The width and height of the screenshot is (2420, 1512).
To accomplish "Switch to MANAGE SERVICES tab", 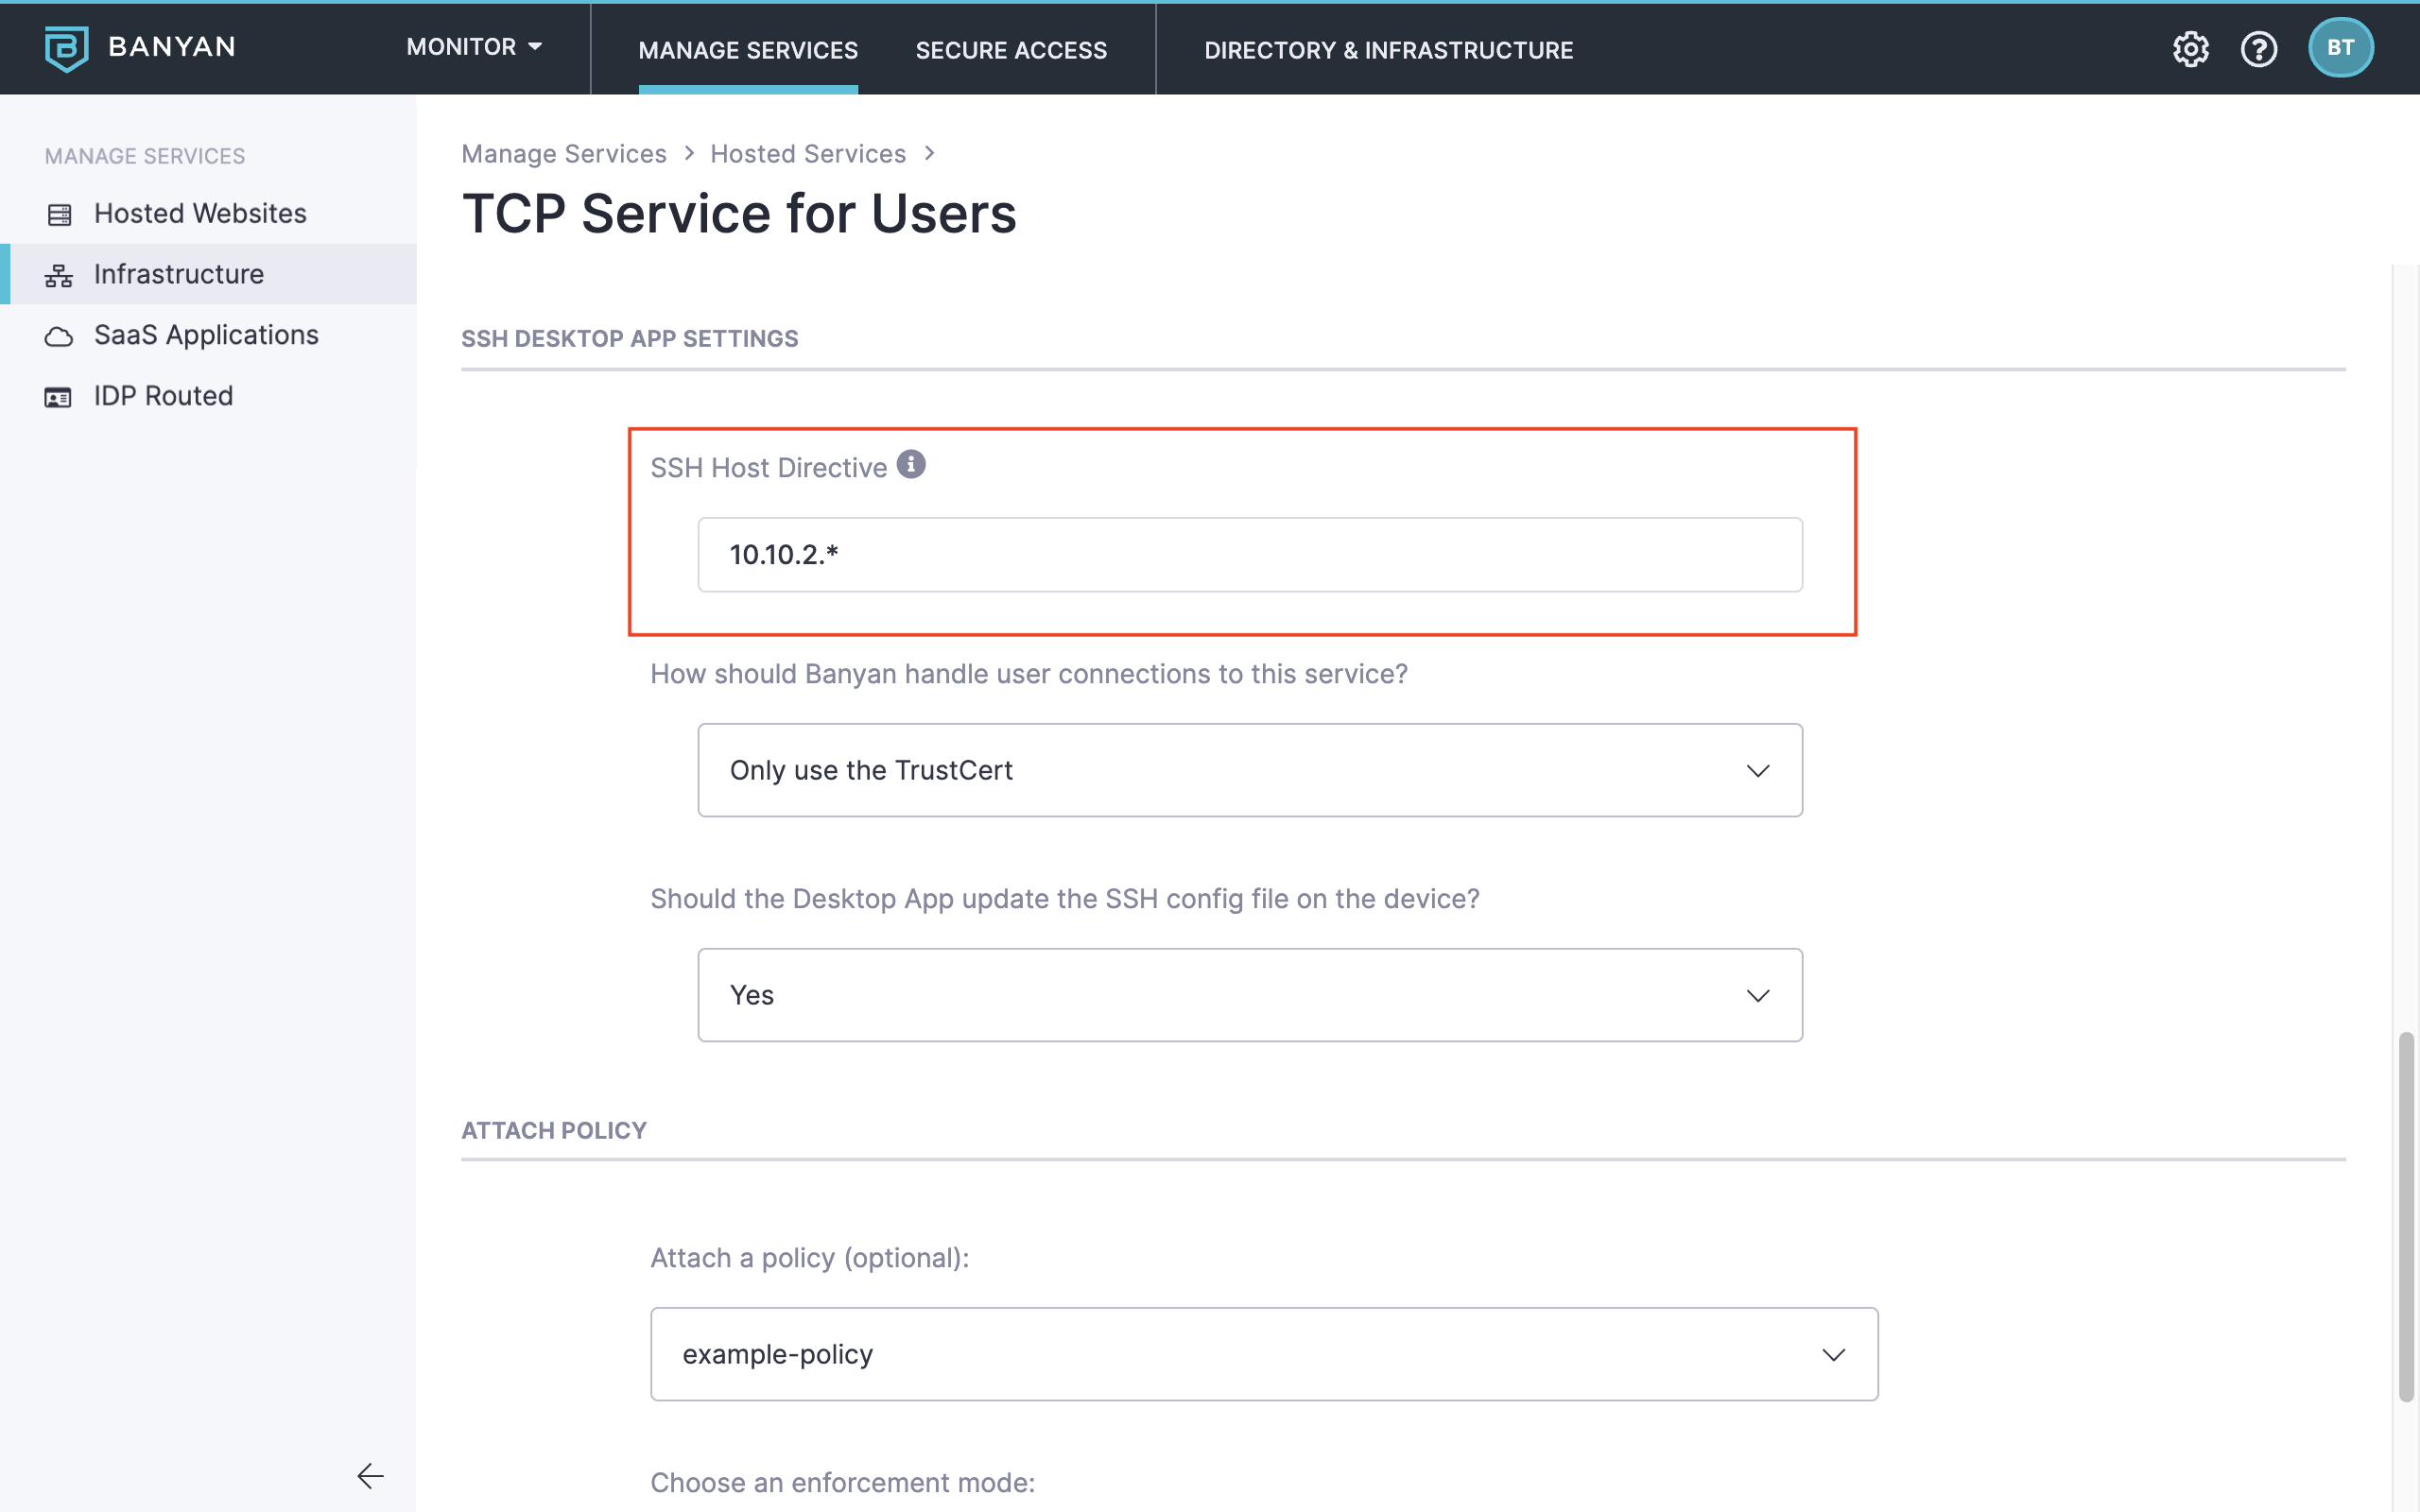I will tap(748, 50).
